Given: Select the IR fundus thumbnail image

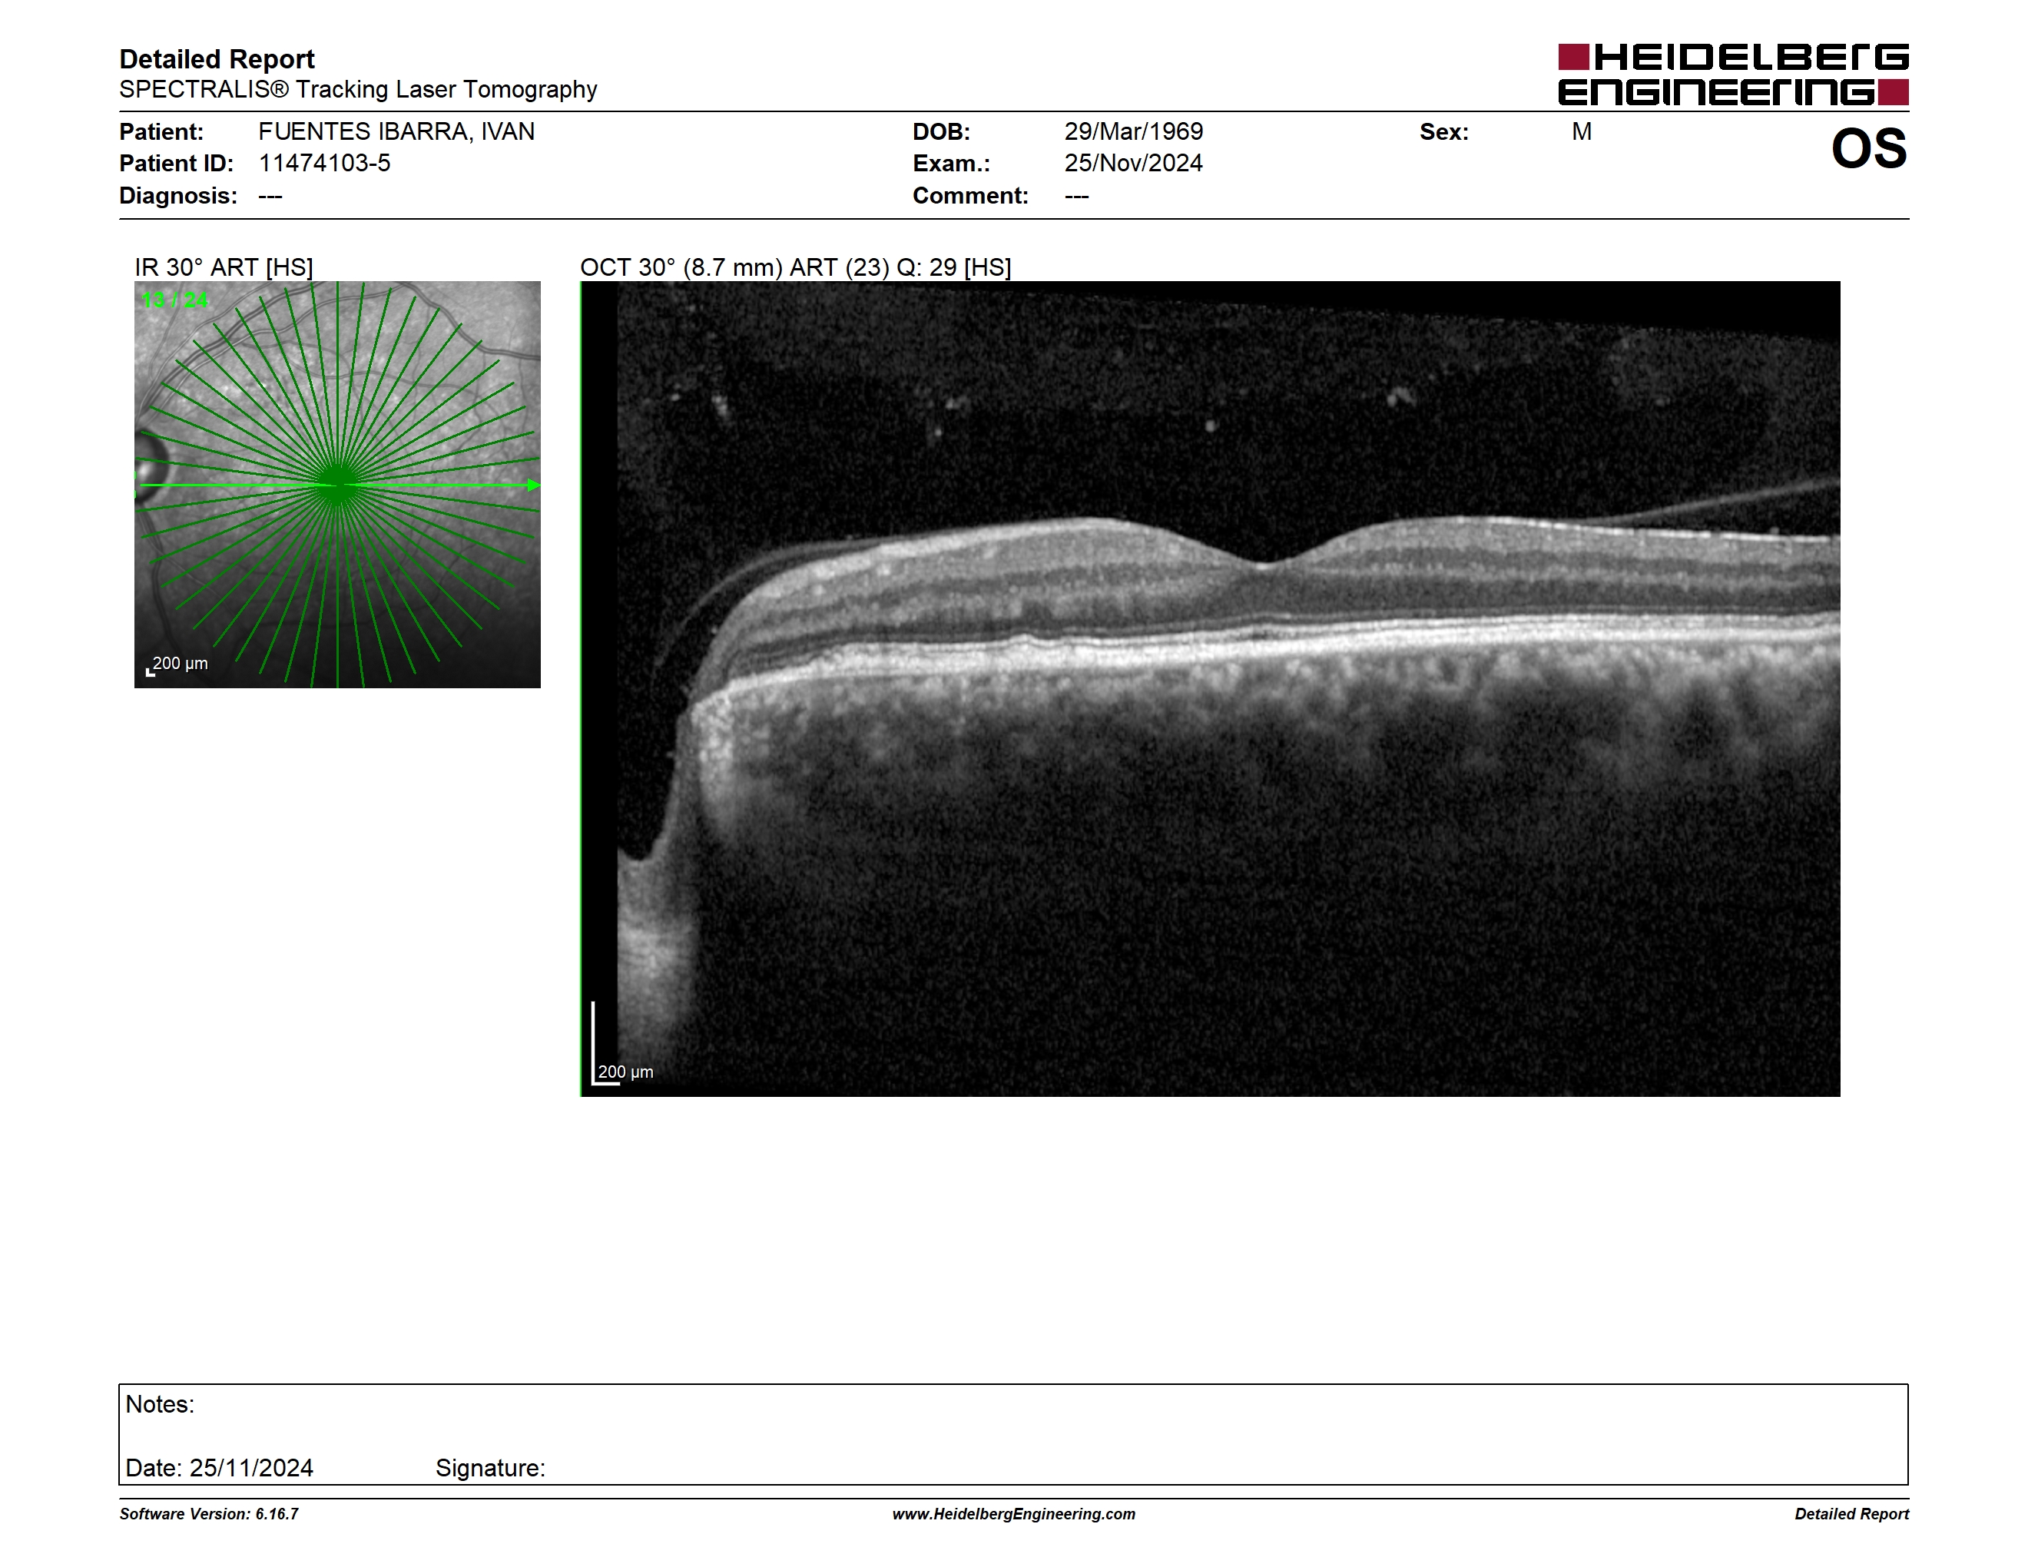Looking at the screenshot, I should [337, 485].
